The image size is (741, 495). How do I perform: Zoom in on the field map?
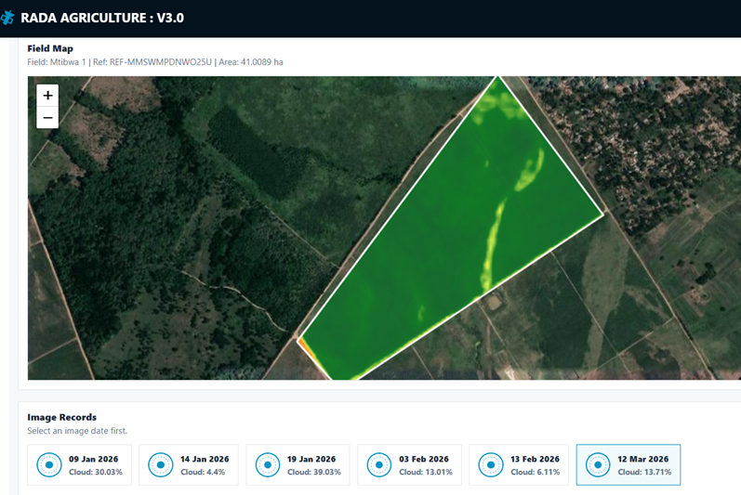(x=47, y=96)
